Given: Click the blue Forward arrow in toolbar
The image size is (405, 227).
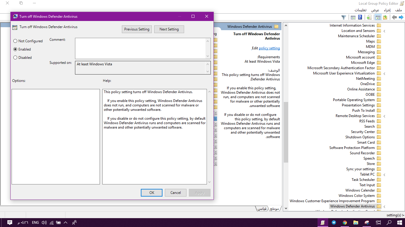Looking at the screenshot, I should [x=401, y=17].
